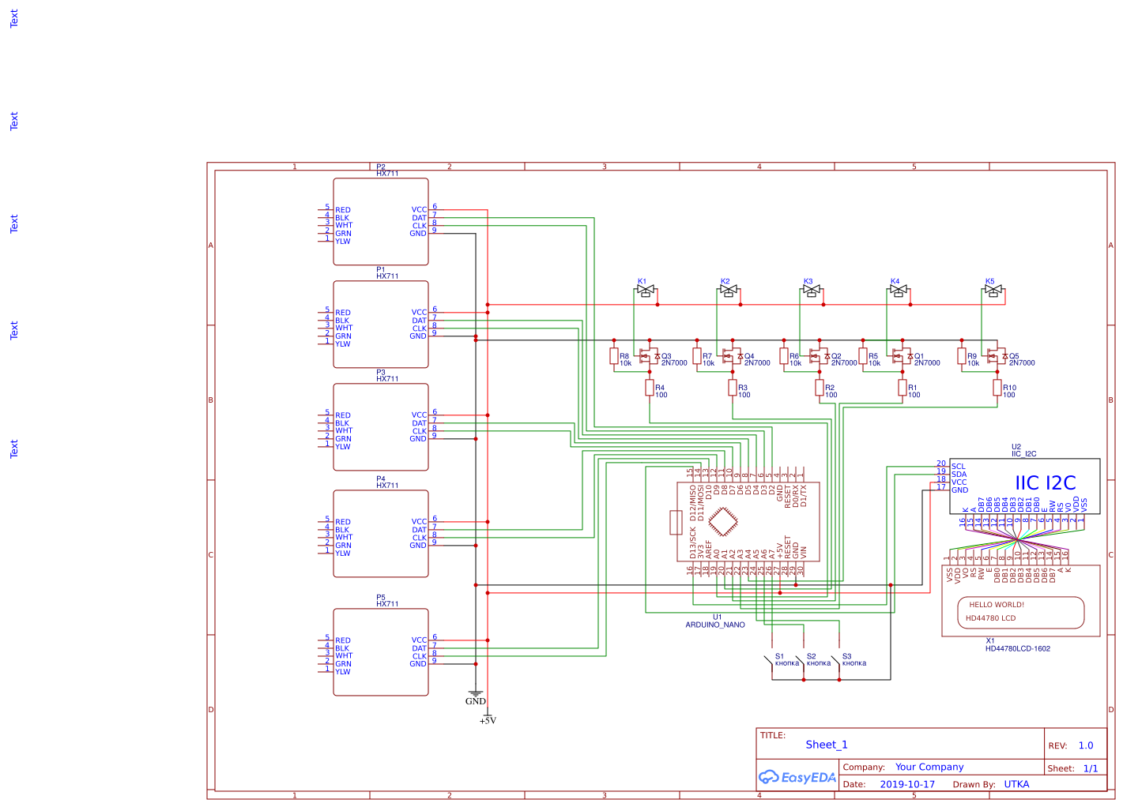The image size is (1123, 807).
Task: Click the 'Your Company' field
Action: pos(929,767)
